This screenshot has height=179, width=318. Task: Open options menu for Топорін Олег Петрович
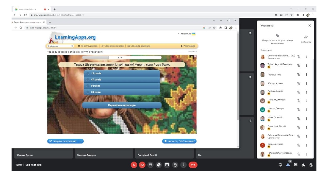click(x=306, y=154)
